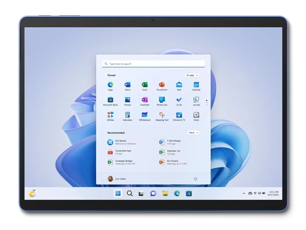Open Microsoft Store pinned app
This screenshot has height=230, width=306.
click(x=110, y=101)
